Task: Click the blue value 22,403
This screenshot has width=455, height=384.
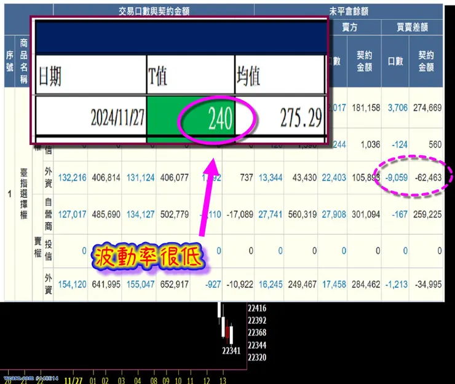Action: click(x=334, y=178)
